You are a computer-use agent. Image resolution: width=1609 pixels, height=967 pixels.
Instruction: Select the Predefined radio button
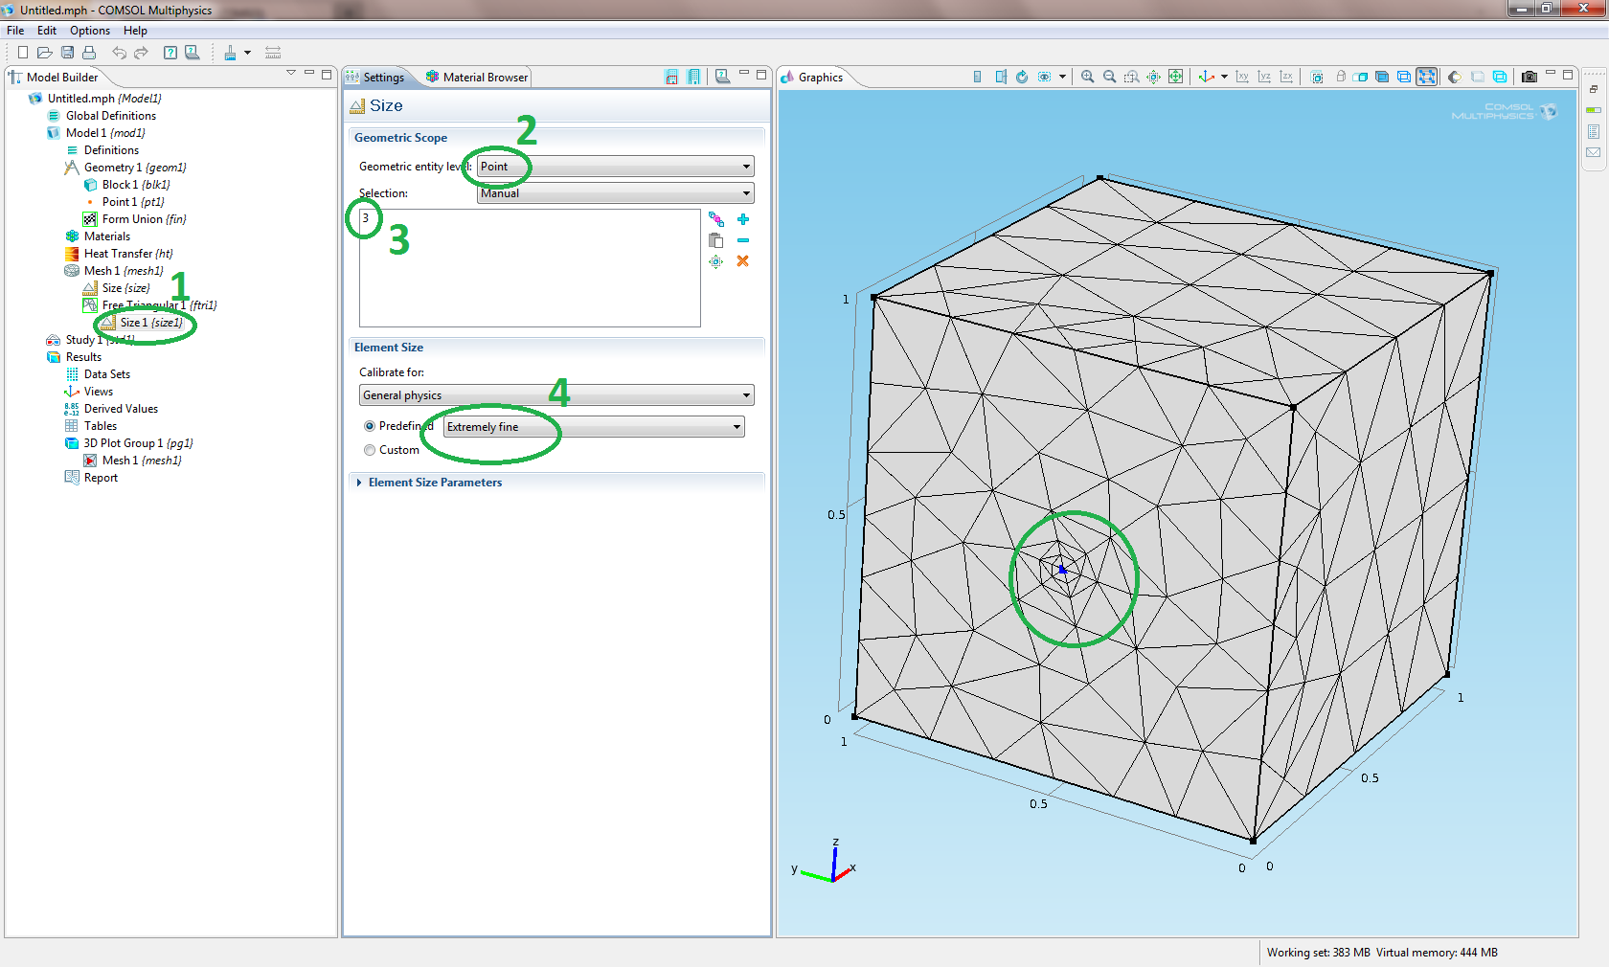click(370, 426)
